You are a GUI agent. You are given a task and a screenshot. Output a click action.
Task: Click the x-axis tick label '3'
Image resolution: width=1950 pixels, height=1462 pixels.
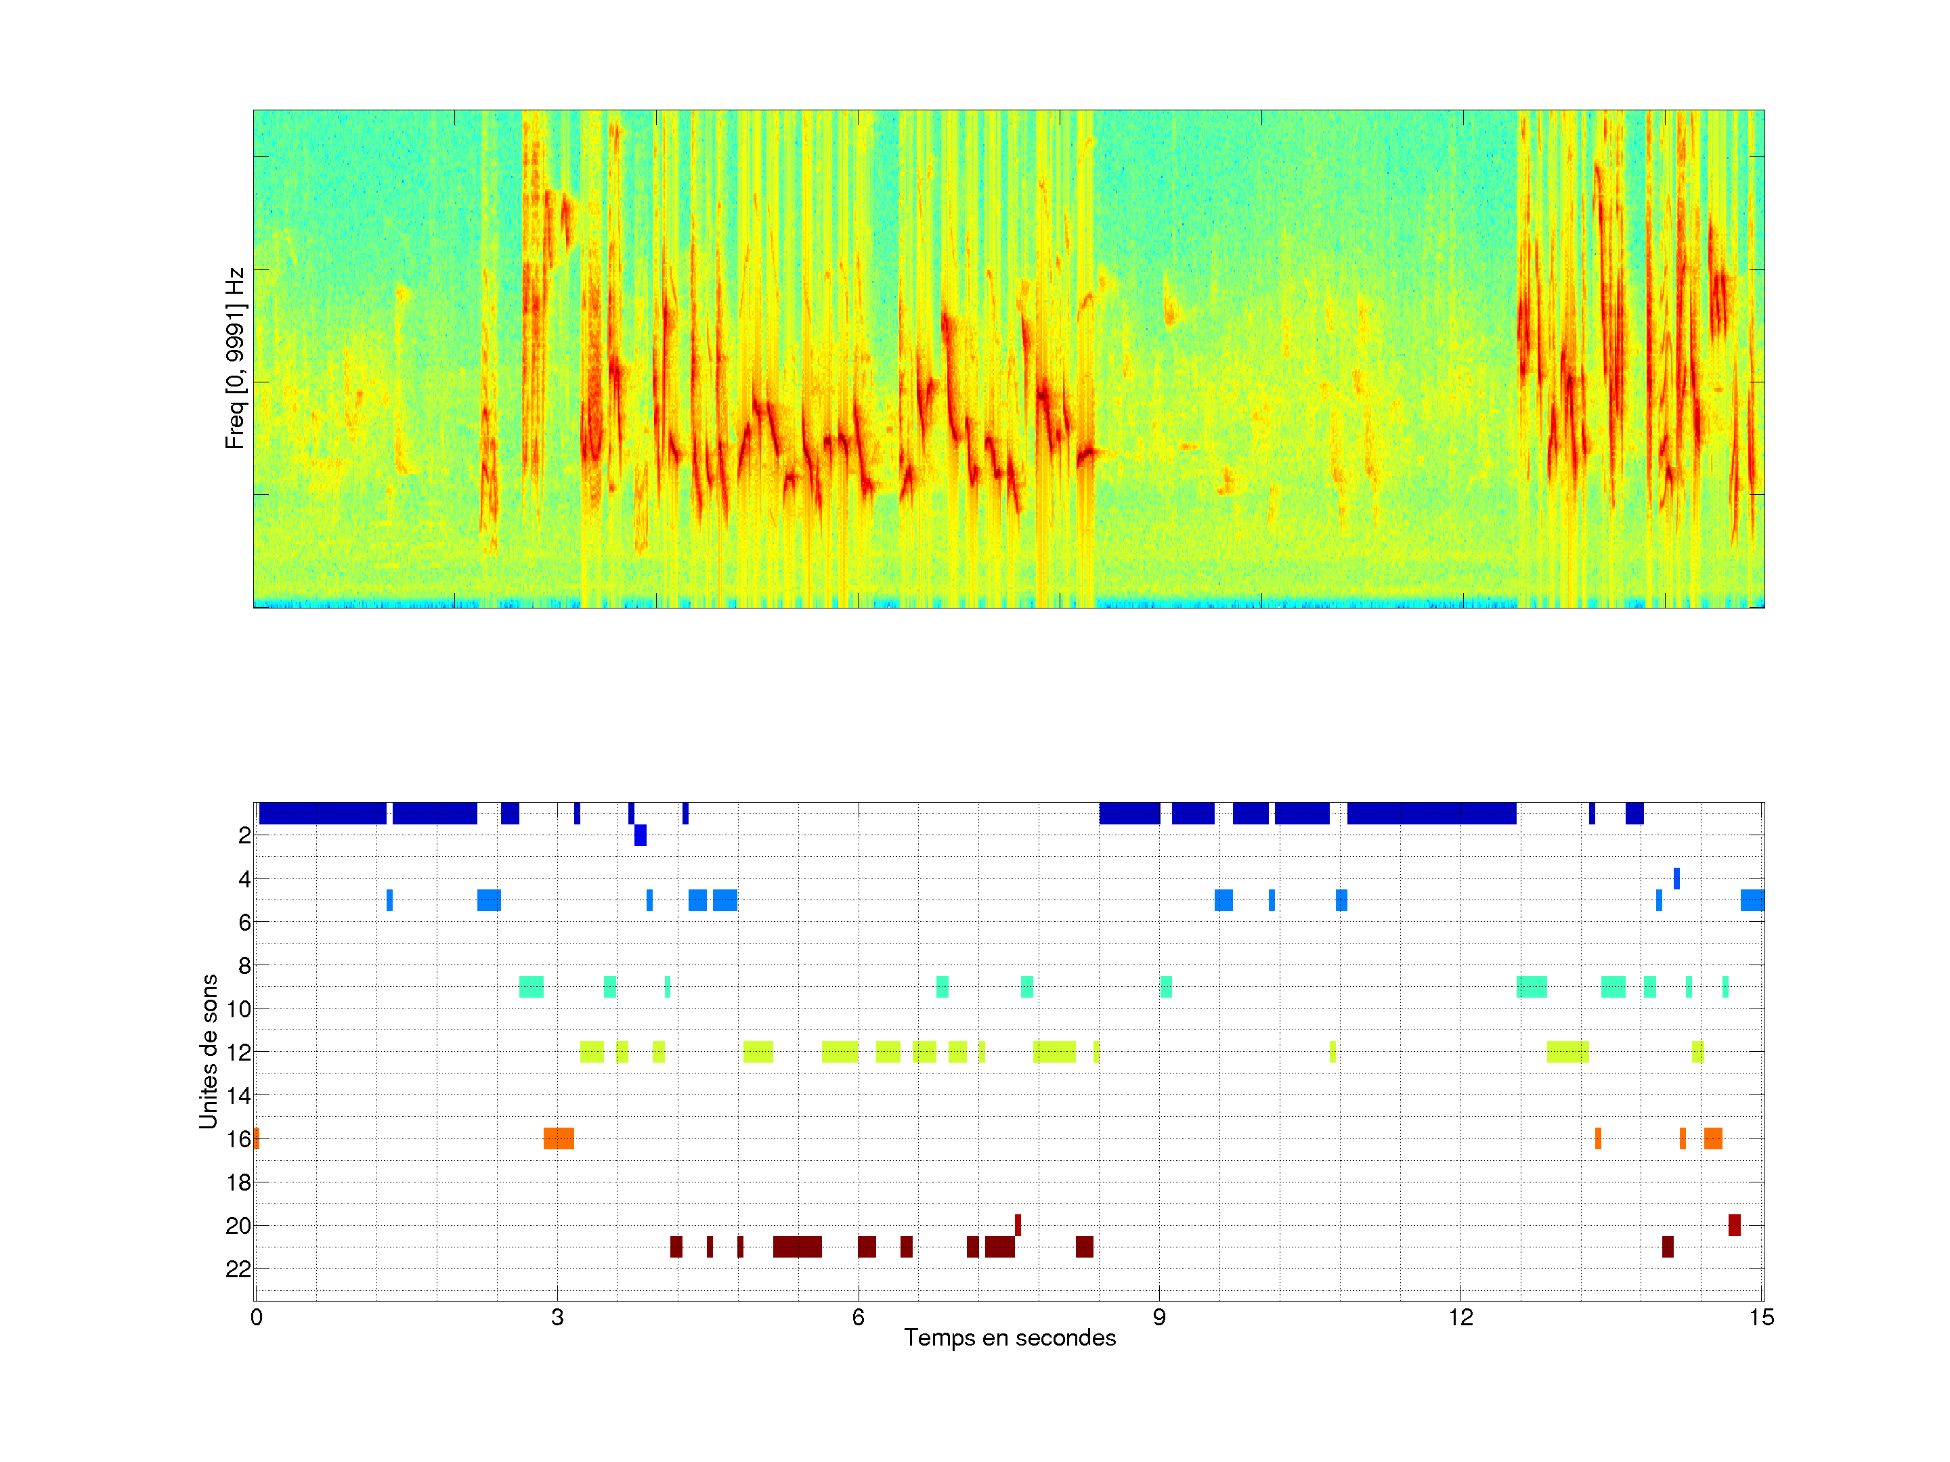click(557, 1317)
